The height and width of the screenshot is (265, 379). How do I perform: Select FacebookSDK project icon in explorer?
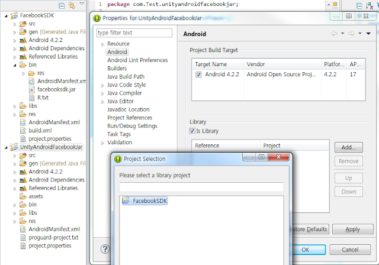pos(14,15)
